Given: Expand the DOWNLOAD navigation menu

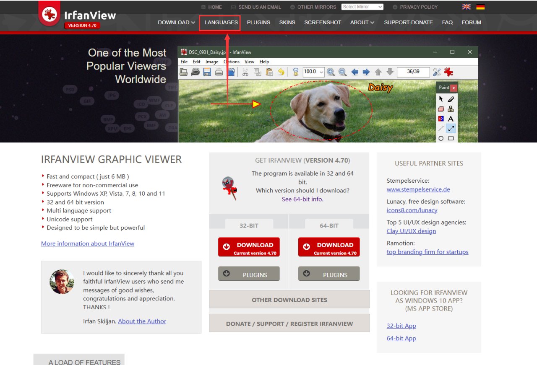Looking at the screenshot, I should (x=177, y=22).
